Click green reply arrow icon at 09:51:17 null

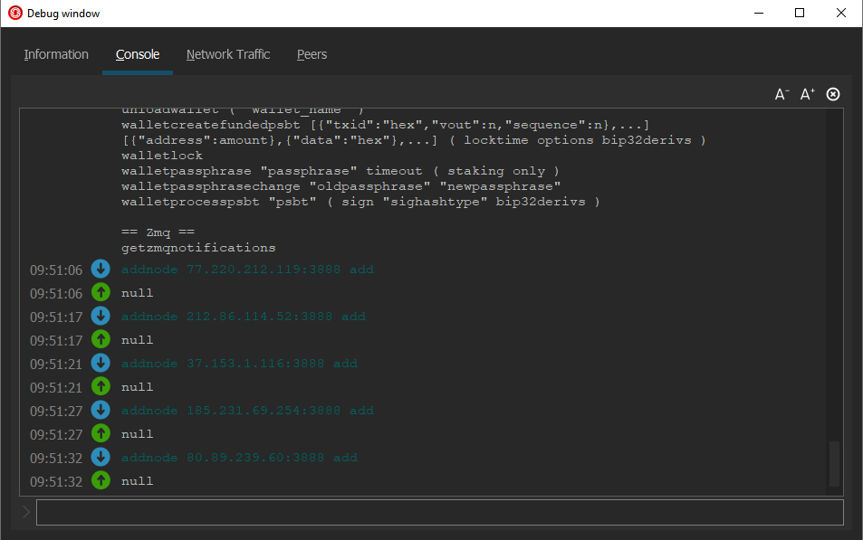coord(101,340)
